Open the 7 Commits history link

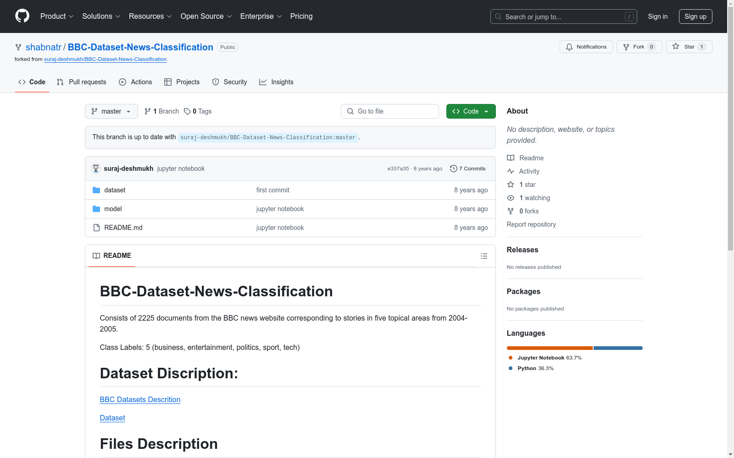[468, 169]
